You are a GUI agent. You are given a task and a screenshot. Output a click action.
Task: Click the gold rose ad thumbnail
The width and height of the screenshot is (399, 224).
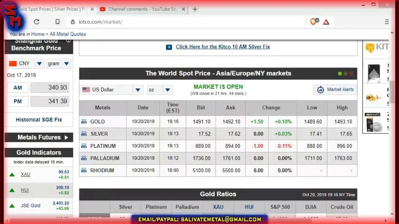(x=374, y=97)
